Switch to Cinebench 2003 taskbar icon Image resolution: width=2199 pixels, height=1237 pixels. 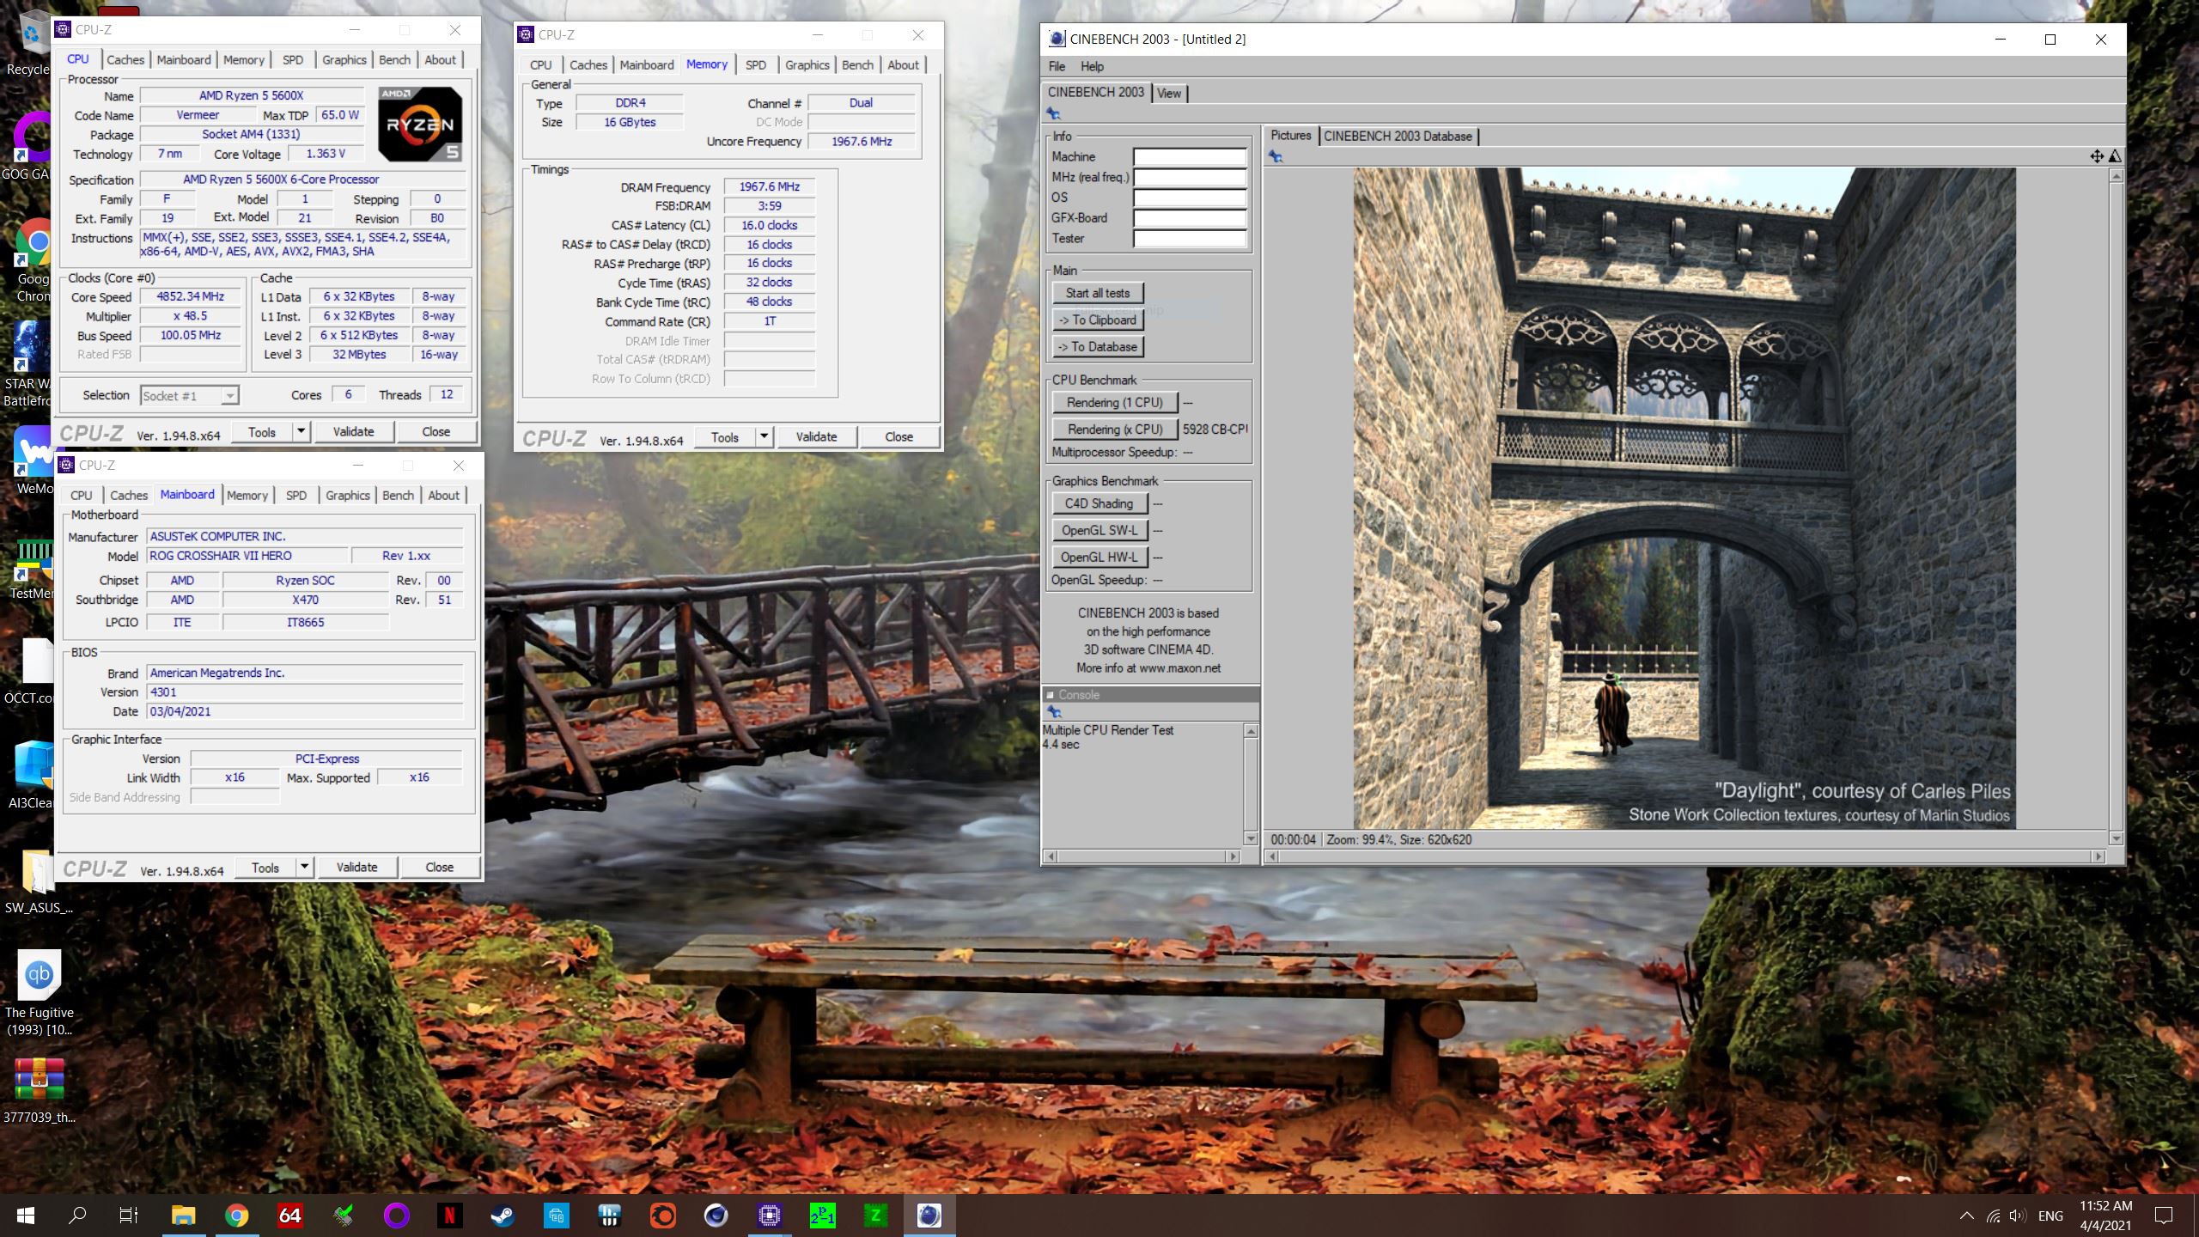(929, 1216)
